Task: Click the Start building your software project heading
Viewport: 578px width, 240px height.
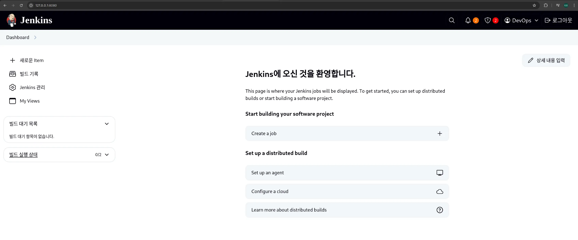Action: click(290, 114)
